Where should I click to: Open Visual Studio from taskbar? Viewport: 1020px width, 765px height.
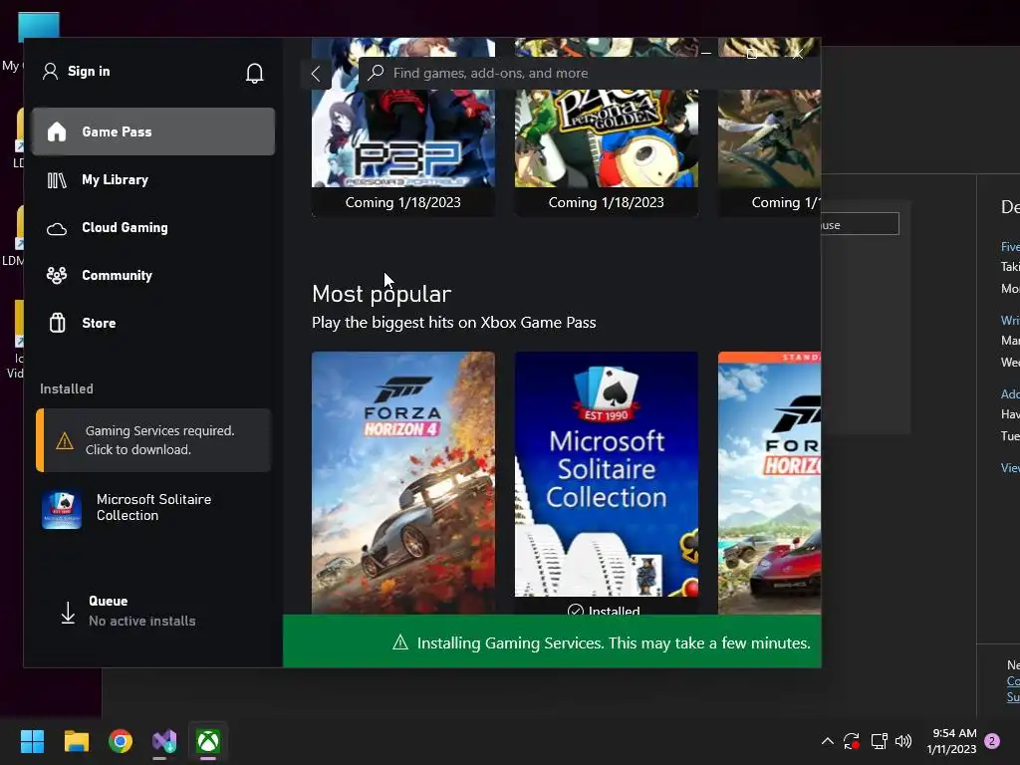[x=164, y=741]
